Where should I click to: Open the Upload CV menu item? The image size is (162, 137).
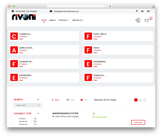click(x=77, y=20)
